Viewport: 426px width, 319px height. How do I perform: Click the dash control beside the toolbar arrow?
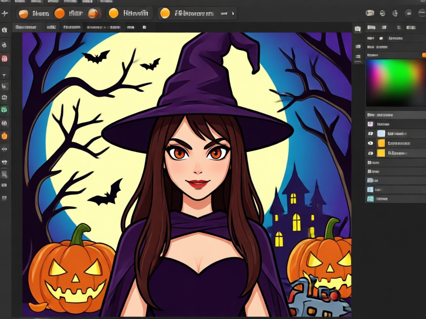[x=224, y=13]
